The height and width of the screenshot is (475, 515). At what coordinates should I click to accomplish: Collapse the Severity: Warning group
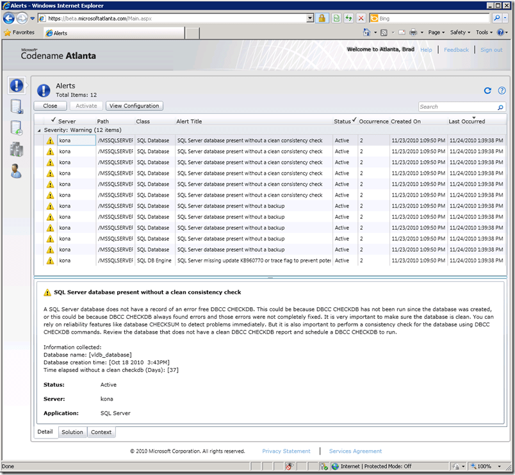[39, 130]
